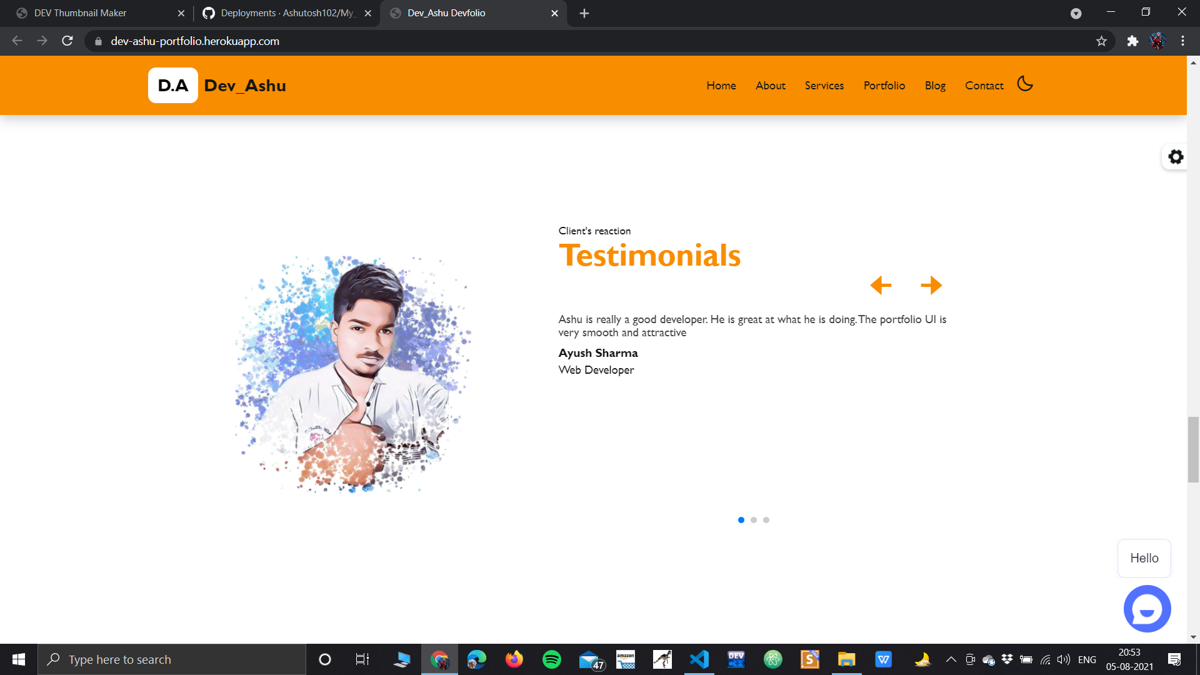
Task: Click the speaker icon in the system tray
Action: pyautogui.click(x=1062, y=659)
